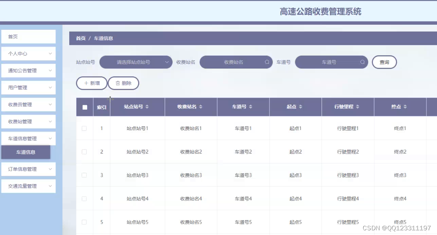The width and height of the screenshot is (437, 235).
Task: Expand 交通流量管理 sidebar menu
Action: (x=29, y=186)
